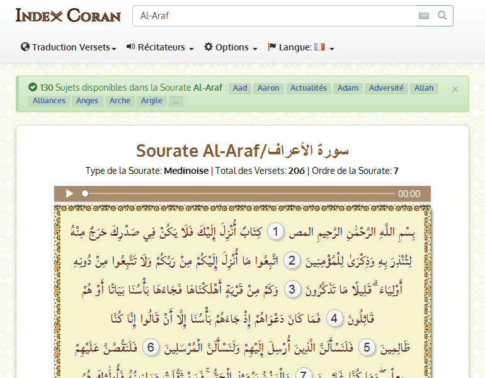Expand the Récitateurs menu
Viewport: 485px width, 378px height.
(160, 47)
